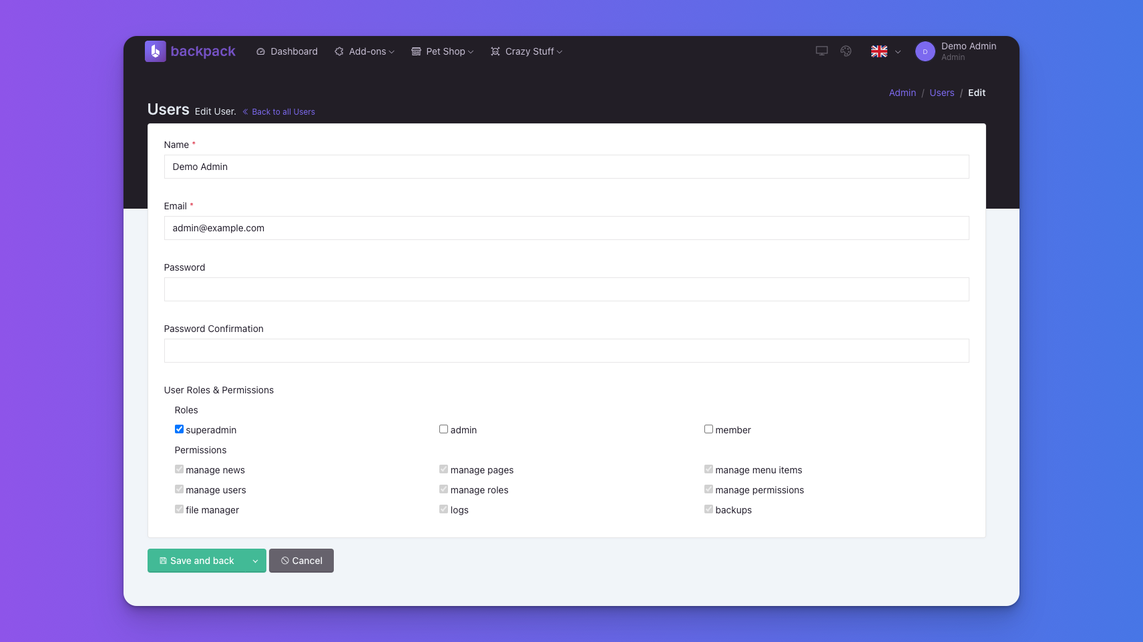Click the Add-ons puzzle piece icon
Image resolution: width=1143 pixels, height=642 pixels.
click(339, 51)
